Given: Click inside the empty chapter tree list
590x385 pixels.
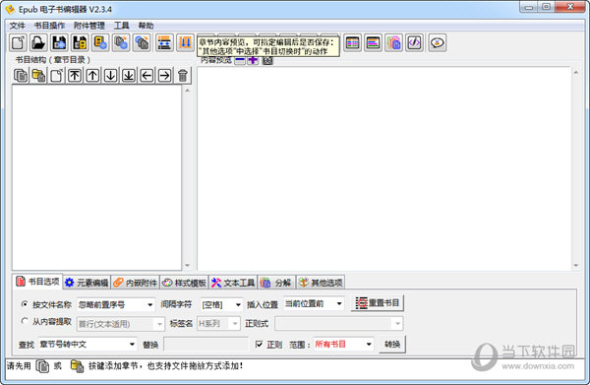Looking at the screenshot, I should click(x=96, y=177).
